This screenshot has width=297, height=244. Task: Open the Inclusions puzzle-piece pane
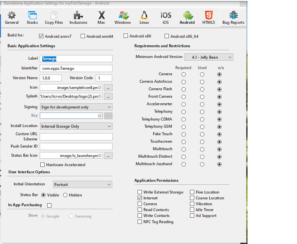pyautogui.click(x=78, y=18)
